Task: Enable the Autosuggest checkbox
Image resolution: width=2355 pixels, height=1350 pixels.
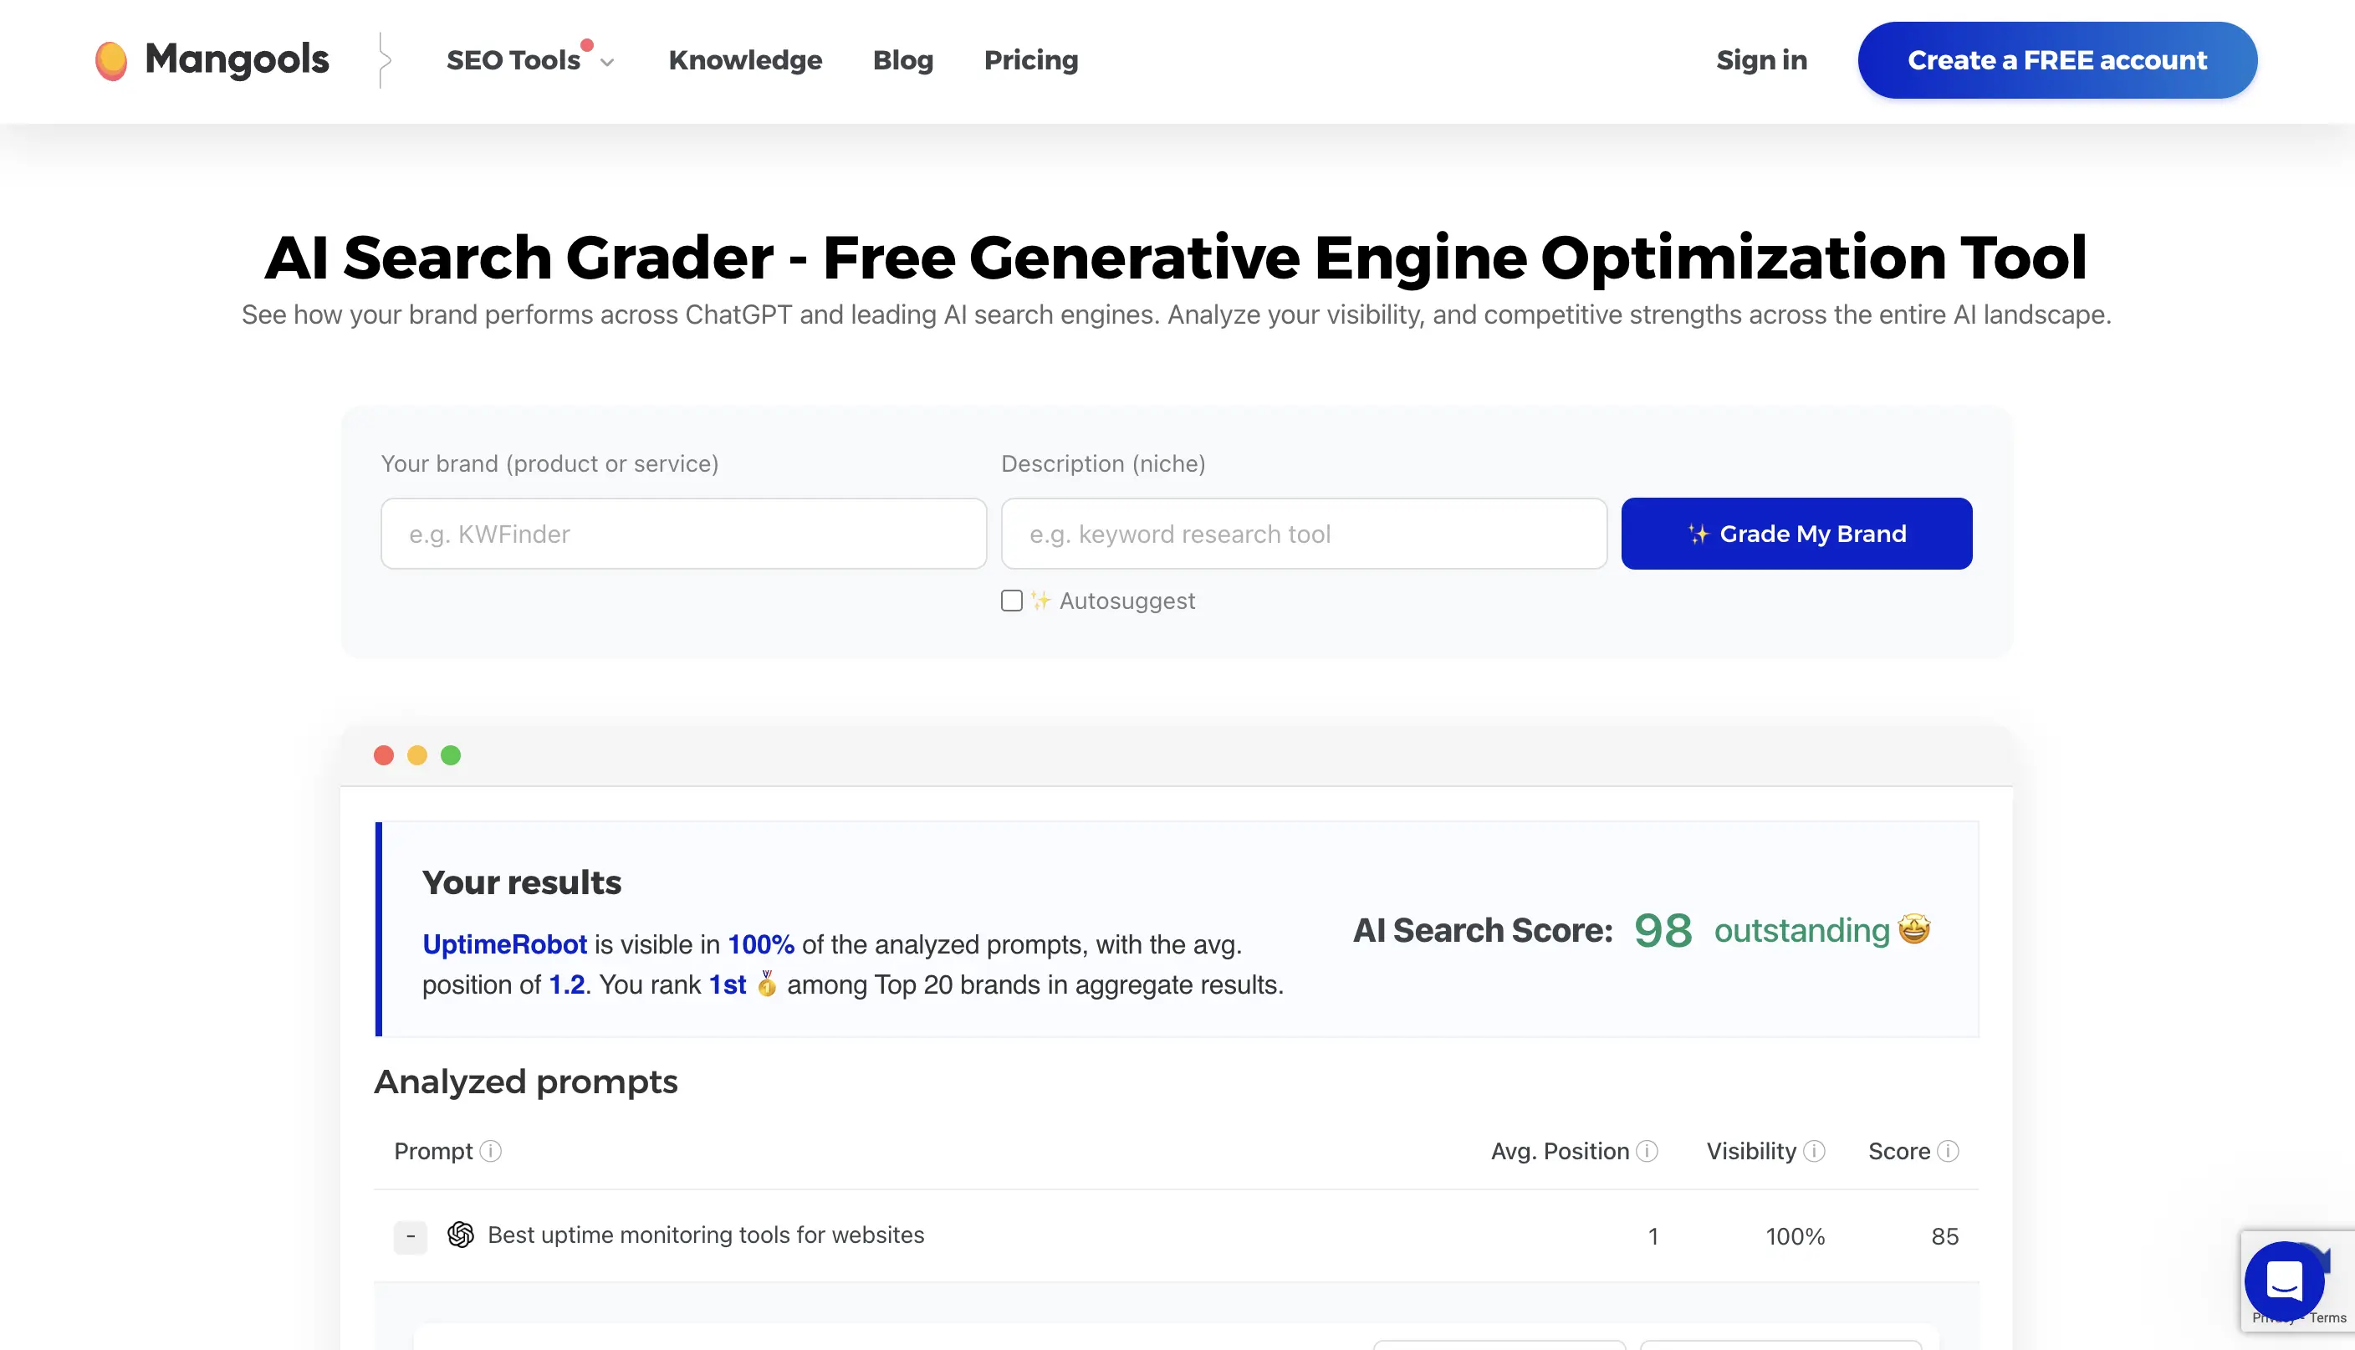Action: pyautogui.click(x=1012, y=601)
